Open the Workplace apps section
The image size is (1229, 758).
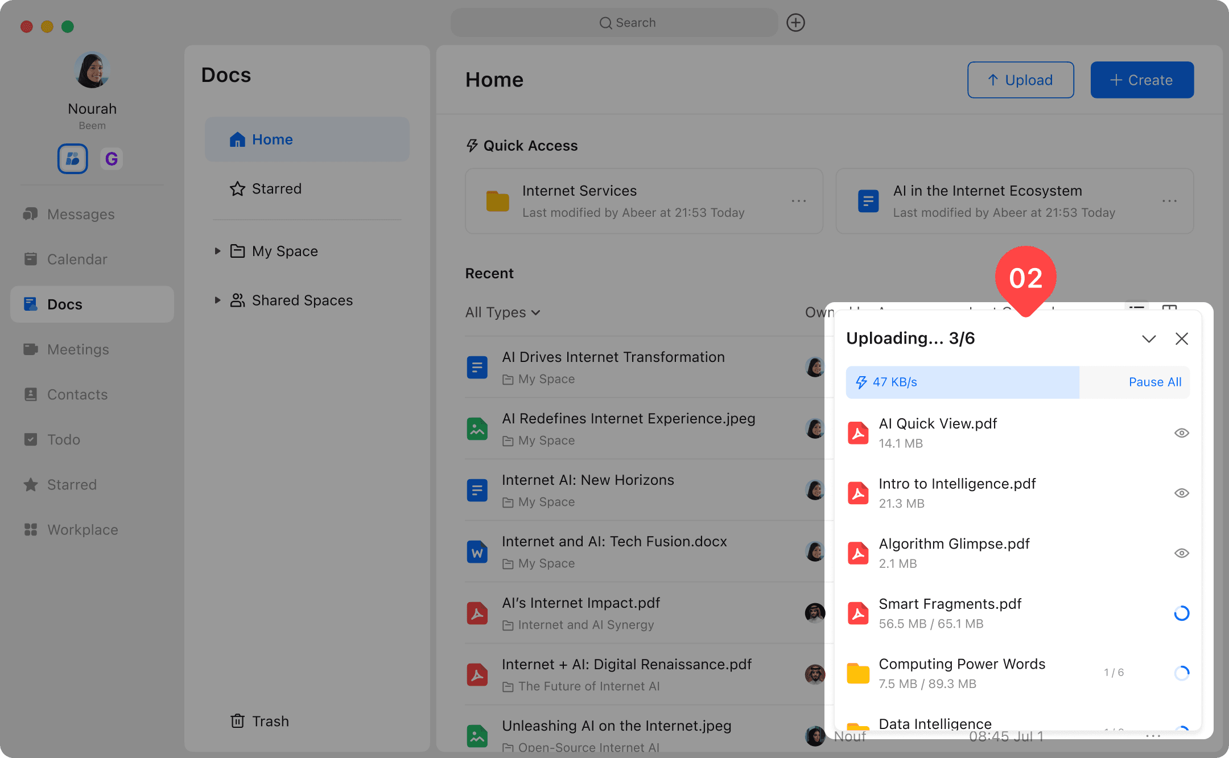click(x=83, y=530)
